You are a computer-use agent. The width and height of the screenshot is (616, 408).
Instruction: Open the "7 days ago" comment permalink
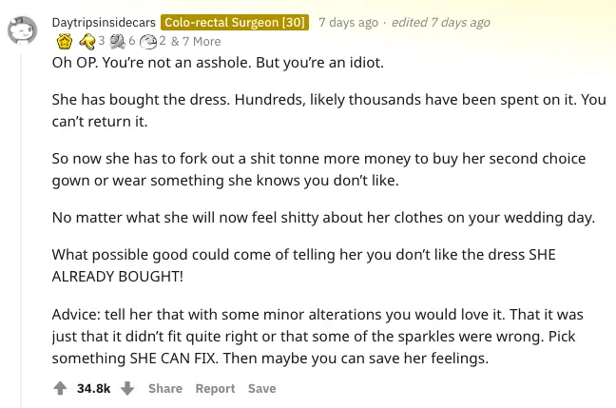[348, 22]
